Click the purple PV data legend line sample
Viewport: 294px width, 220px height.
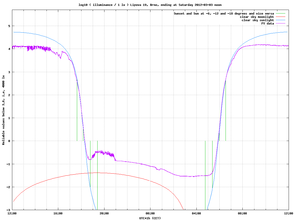coord(280,23)
